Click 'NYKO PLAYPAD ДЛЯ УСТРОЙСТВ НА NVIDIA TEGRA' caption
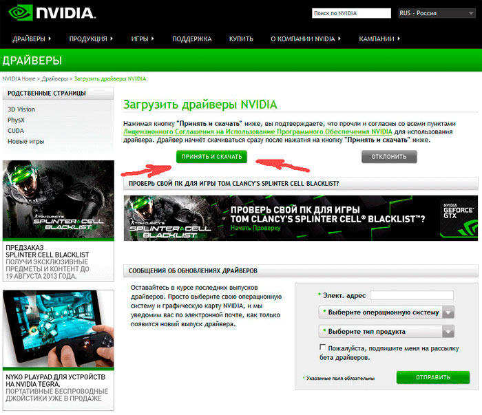 [x=56, y=381]
